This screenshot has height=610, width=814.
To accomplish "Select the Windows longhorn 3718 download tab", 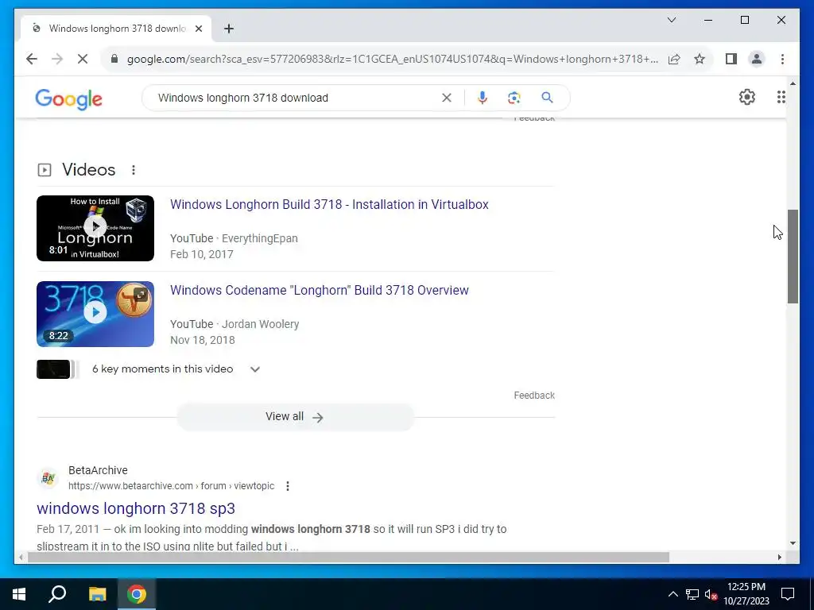I will coord(116,29).
